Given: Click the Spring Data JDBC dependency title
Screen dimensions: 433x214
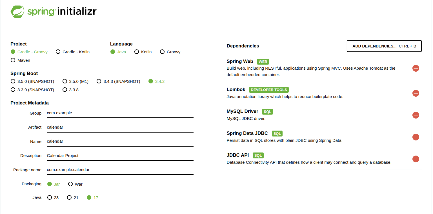Looking at the screenshot, I should (247, 133).
